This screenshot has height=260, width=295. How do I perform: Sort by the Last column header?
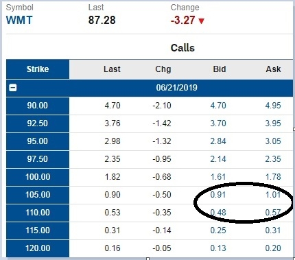(112, 69)
